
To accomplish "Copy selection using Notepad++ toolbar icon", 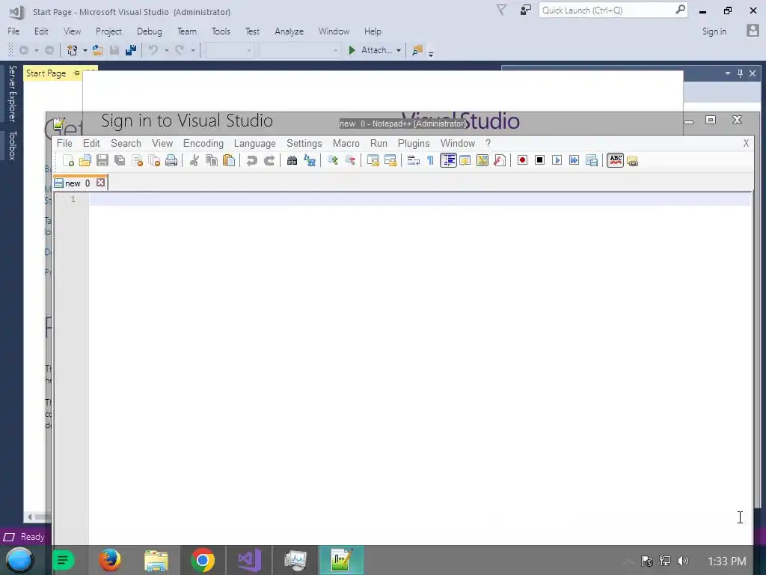I will coord(212,160).
